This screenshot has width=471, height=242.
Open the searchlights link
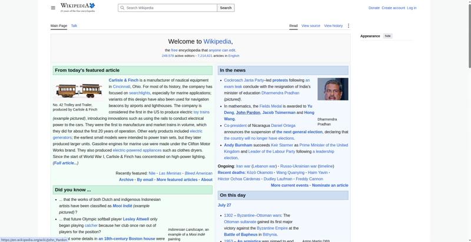click(x=140, y=93)
